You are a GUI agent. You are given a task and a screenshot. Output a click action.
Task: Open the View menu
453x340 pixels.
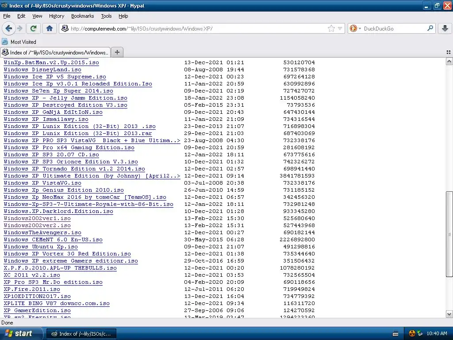click(37, 16)
